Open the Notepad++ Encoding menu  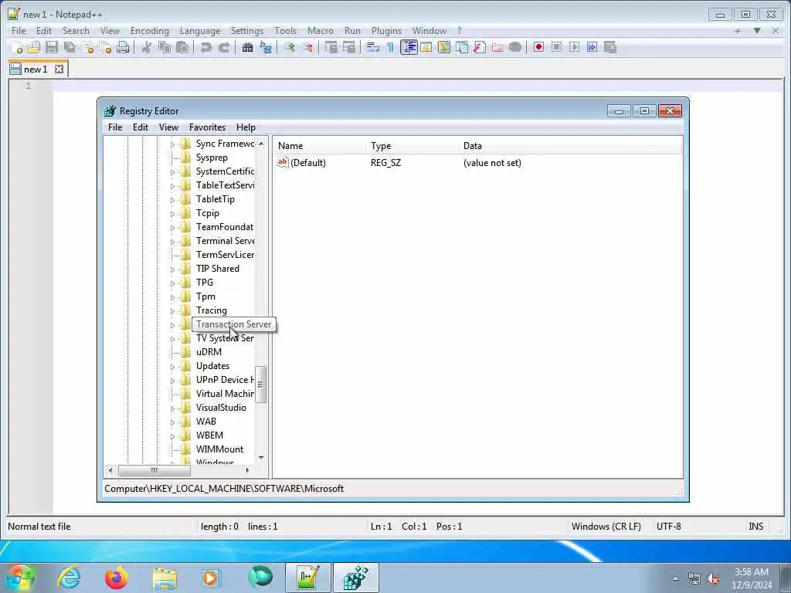tap(149, 31)
